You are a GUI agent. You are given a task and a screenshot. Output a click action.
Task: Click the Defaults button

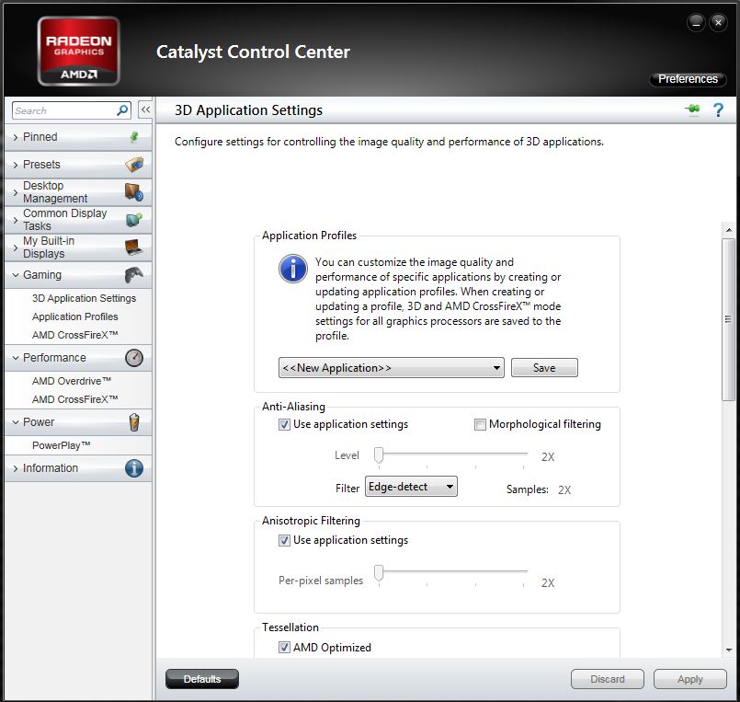click(x=202, y=679)
